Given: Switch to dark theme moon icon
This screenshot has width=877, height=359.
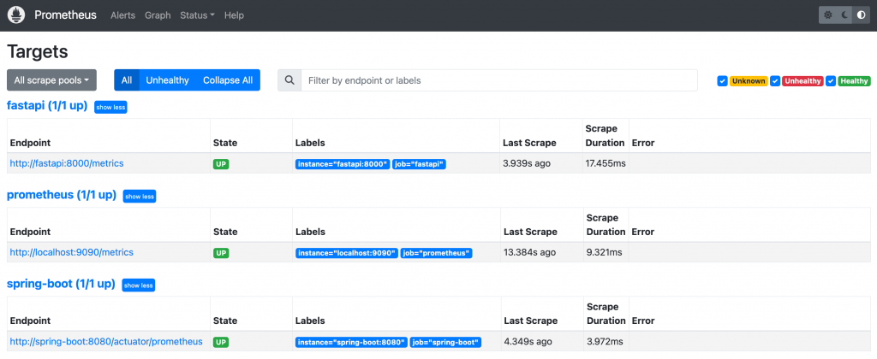Looking at the screenshot, I should [843, 15].
